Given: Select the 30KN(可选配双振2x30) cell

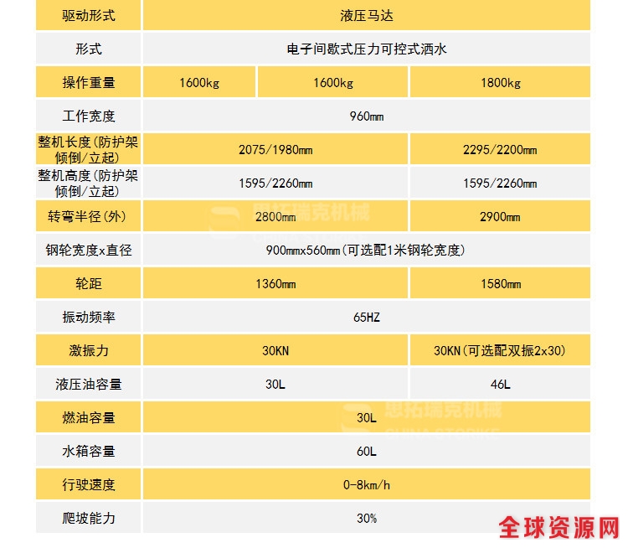Looking at the screenshot, I should [x=500, y=351].
